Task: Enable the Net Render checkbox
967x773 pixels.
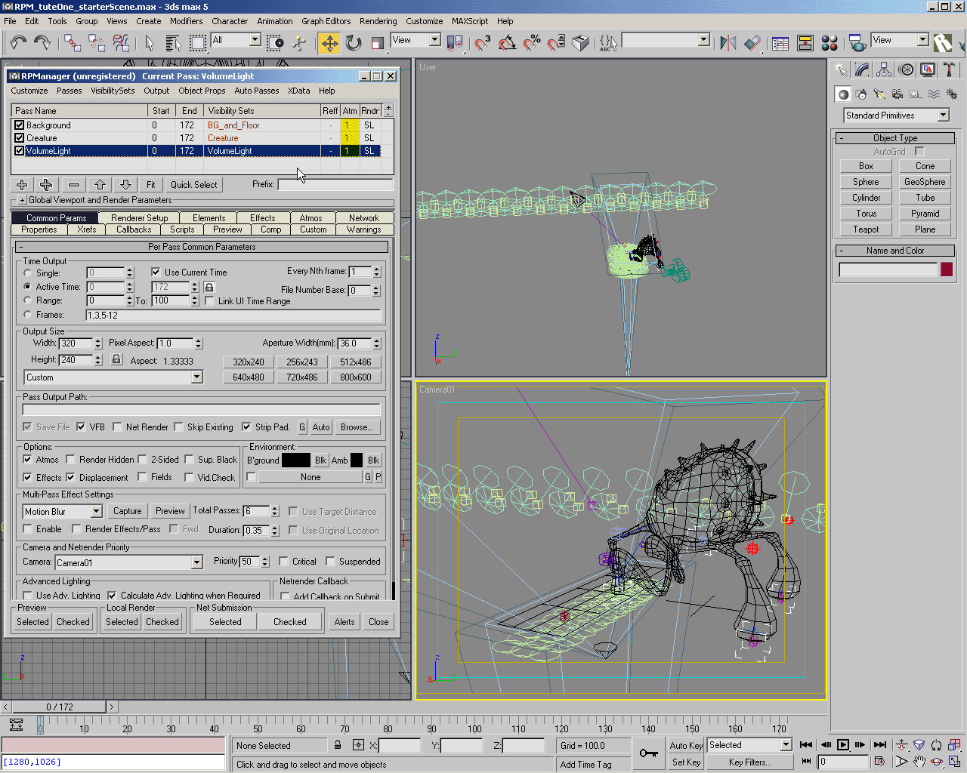Action: point(117,427)
